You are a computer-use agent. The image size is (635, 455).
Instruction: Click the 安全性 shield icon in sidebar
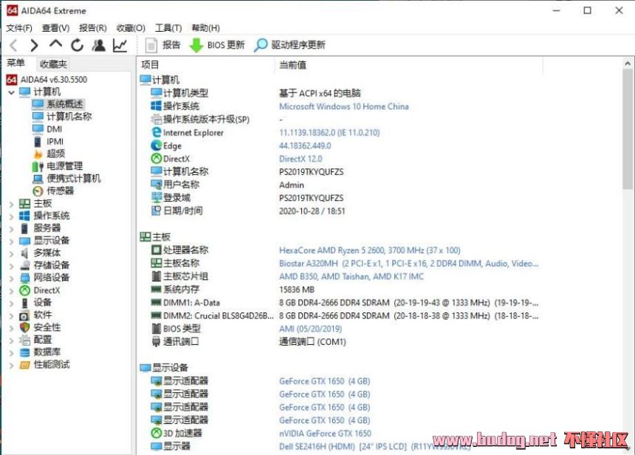pos(24,327)
